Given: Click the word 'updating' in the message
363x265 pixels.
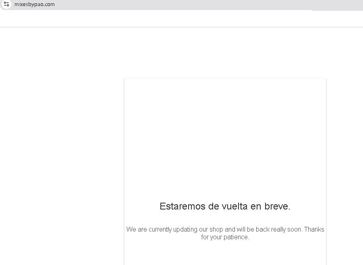Looking at the screenshot, I should coord(185,230).
